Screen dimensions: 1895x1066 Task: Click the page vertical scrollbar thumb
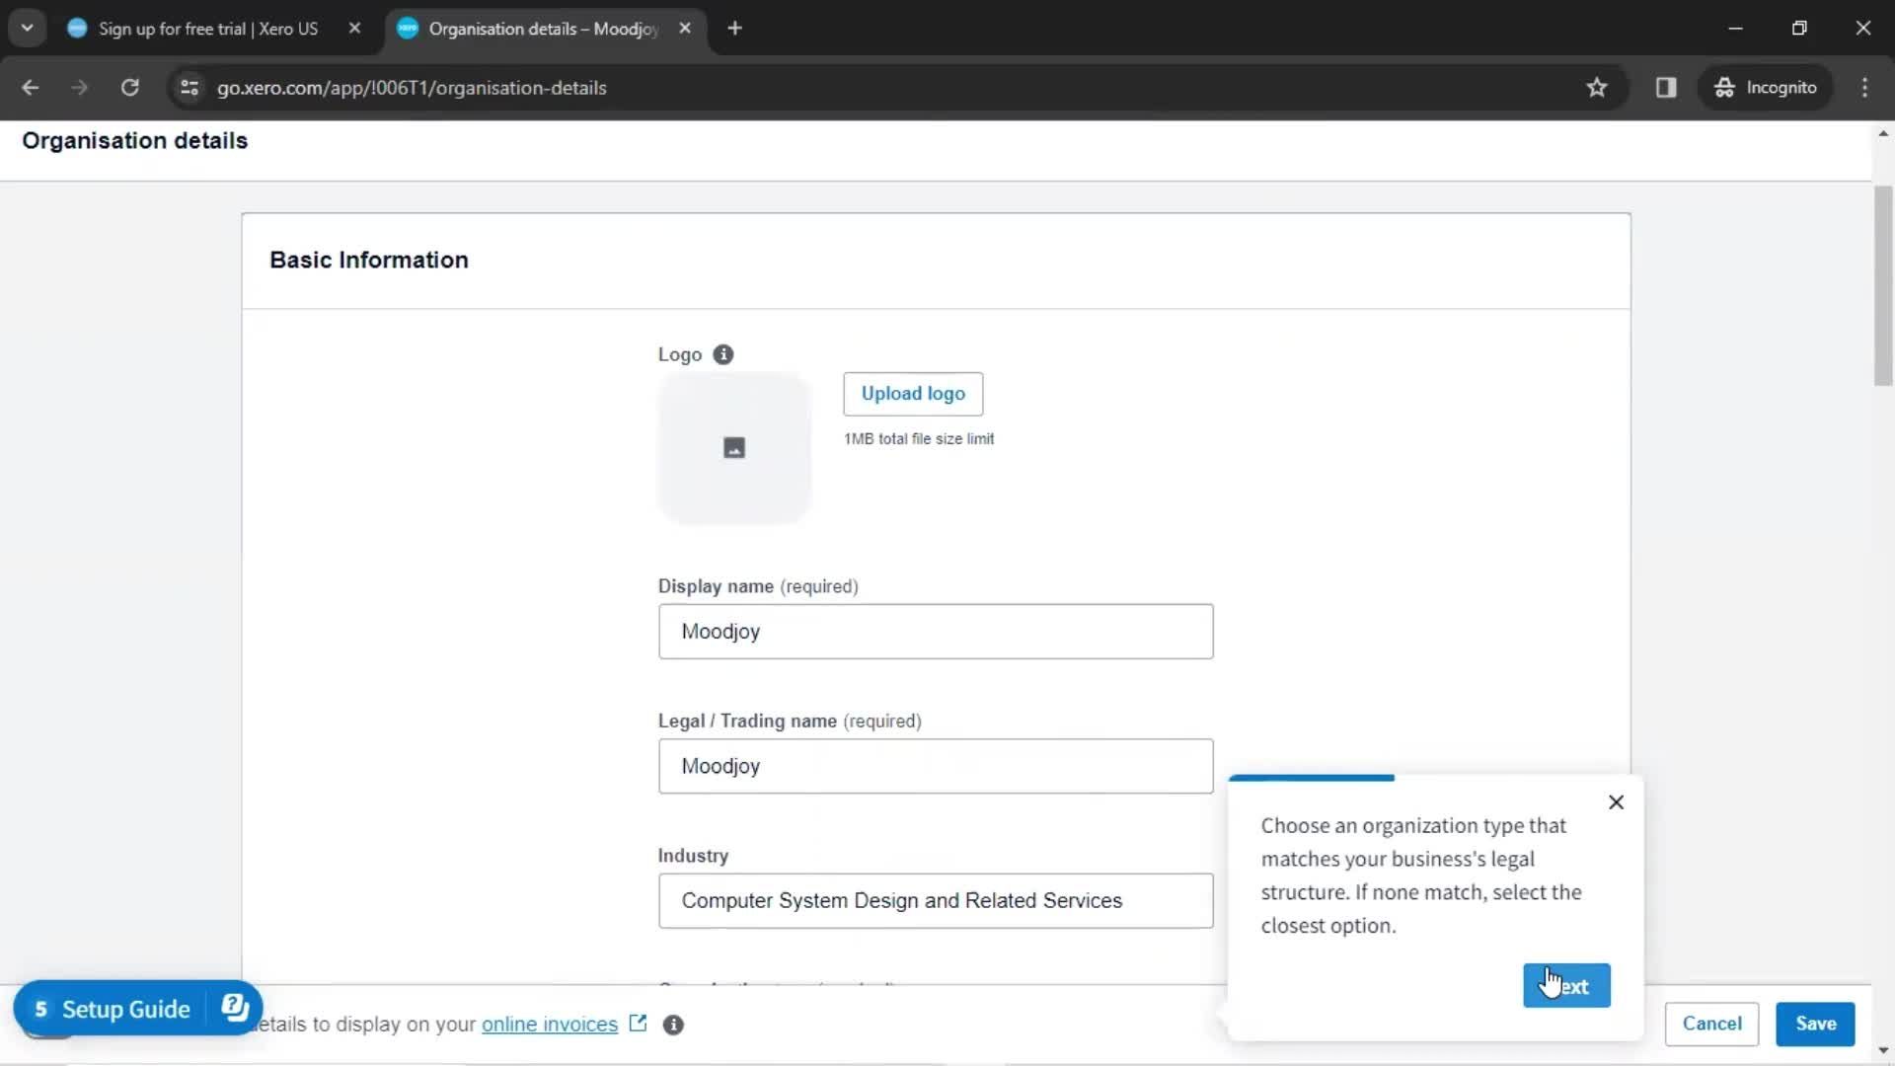(1883, 285)
